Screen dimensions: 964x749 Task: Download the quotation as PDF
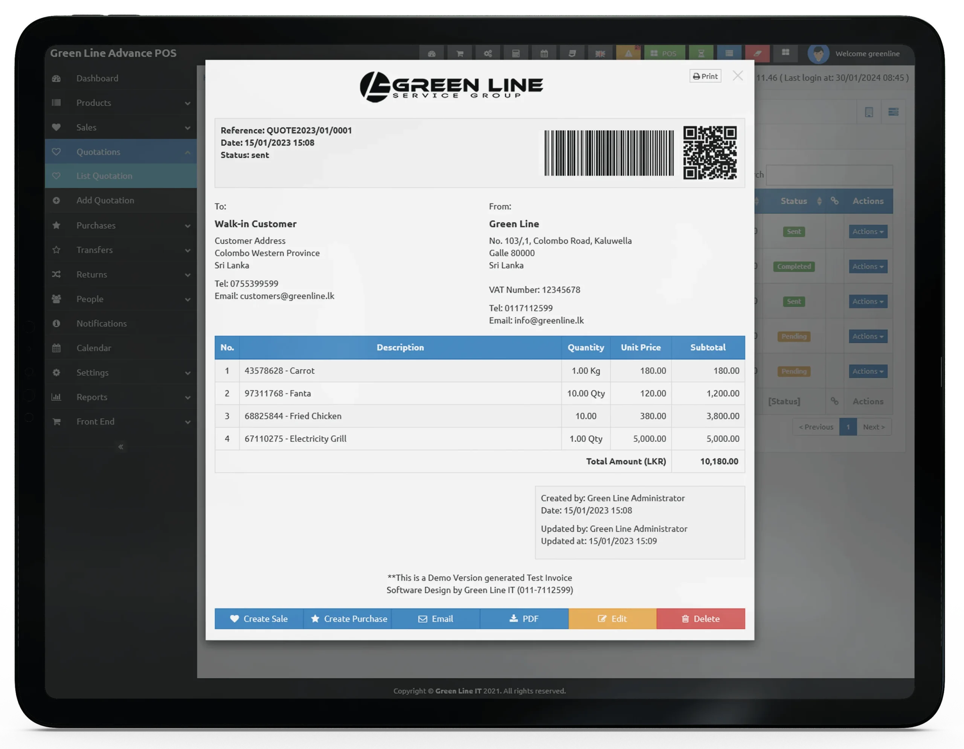(524, 619)
